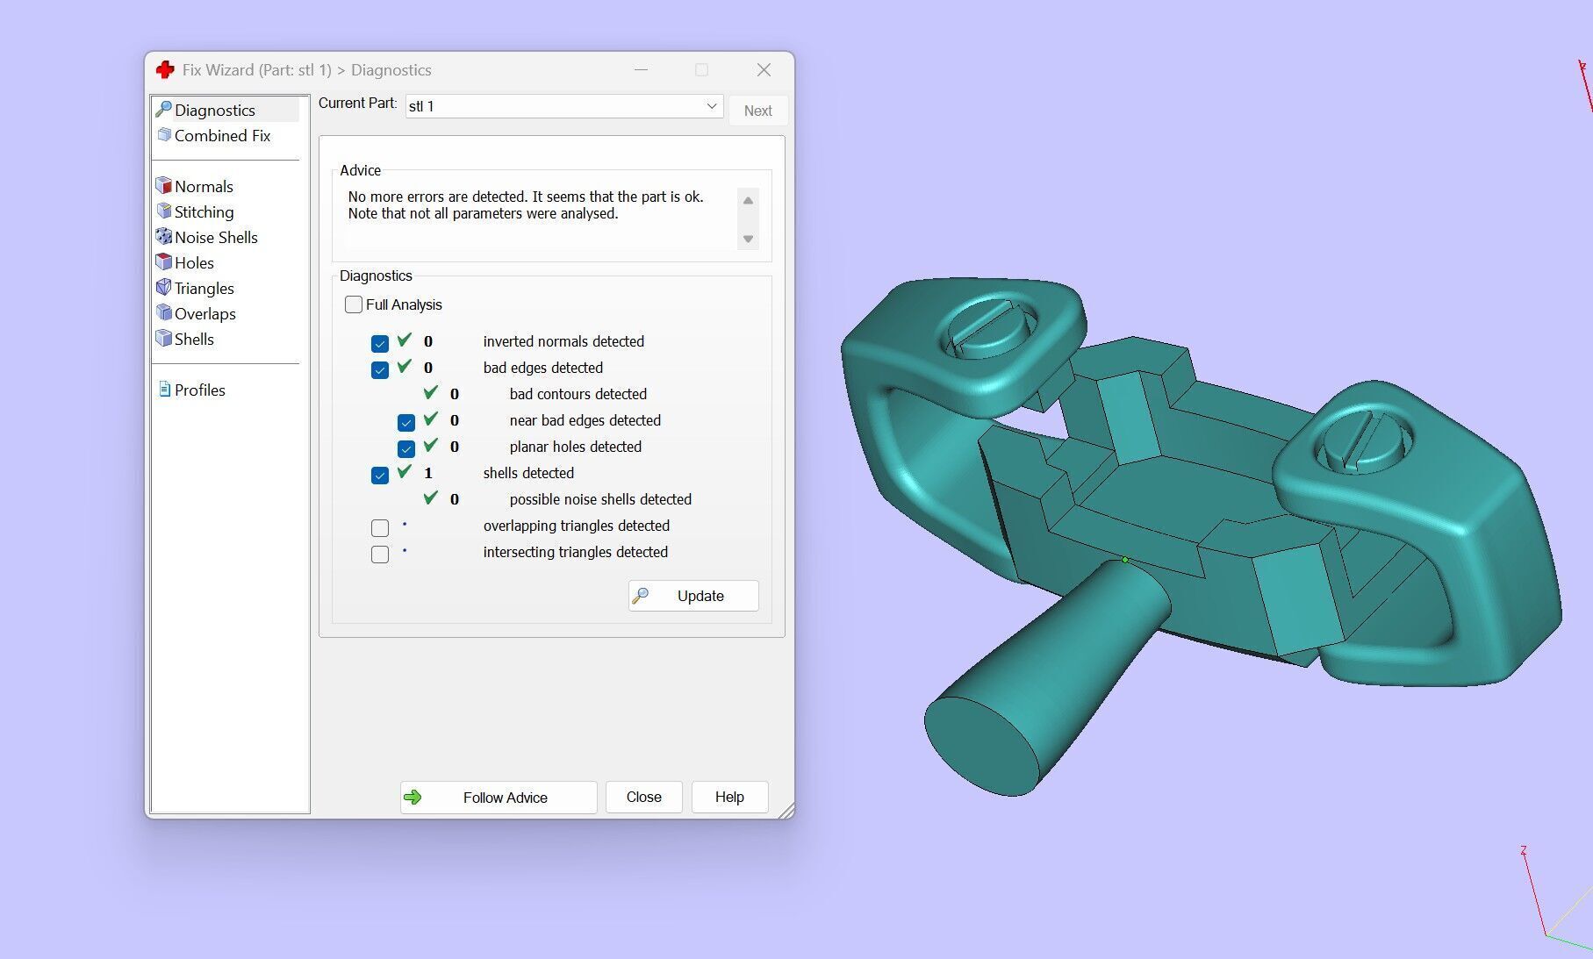Click the Stitching cube icon
Image resolution: width=1593 pixels, height=959 pixels.
click(x=164, y=211)
